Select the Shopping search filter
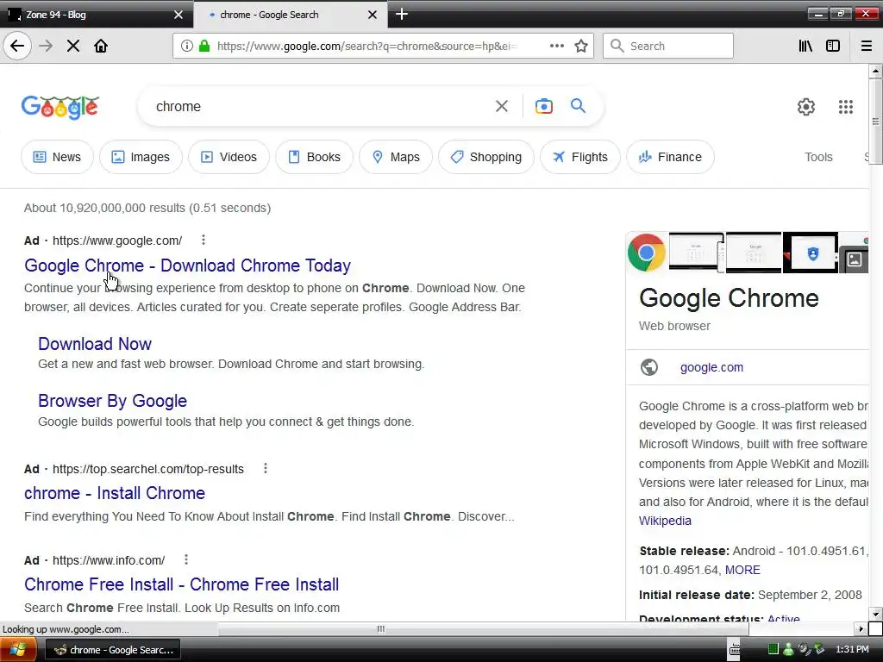Viewport: 883px width, 662px height. [x=486, y=157]
